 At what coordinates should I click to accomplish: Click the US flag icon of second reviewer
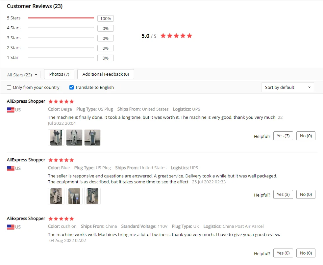[x=11, y=168]
